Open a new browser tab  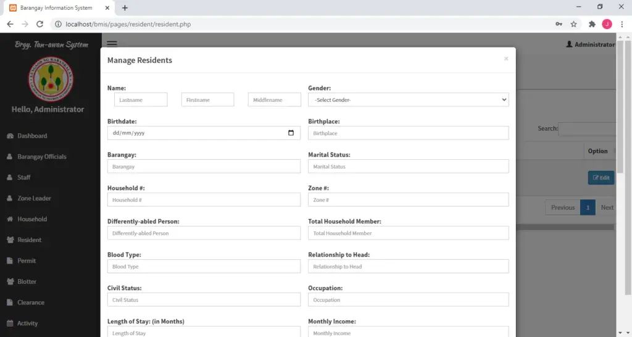click(x=125, y=8)
